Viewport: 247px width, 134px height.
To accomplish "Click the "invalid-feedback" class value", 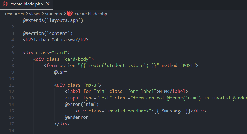I will coord(128,111).
